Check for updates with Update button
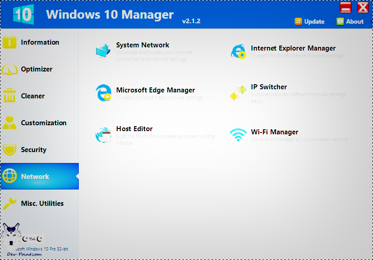Screen dimensions: 373x260 pyautogui.click(x=310, y=21)
